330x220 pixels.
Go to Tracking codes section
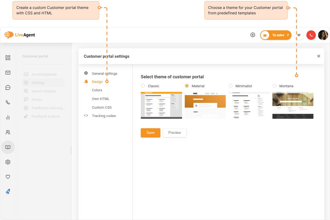click(104, 116)
